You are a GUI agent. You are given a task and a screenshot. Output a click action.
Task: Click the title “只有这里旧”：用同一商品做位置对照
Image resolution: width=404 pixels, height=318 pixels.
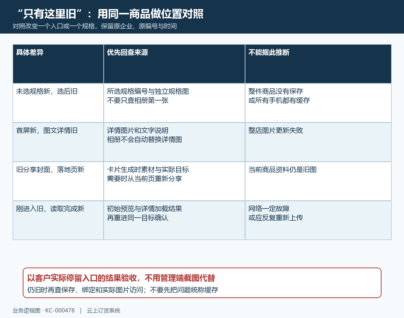click(x=110, y=14)
